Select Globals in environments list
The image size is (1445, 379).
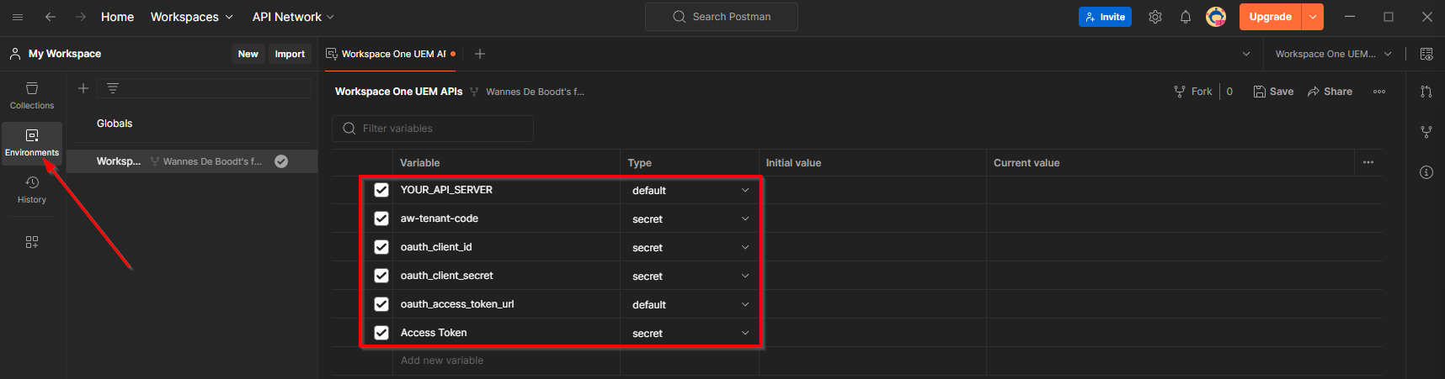[115, 124]
